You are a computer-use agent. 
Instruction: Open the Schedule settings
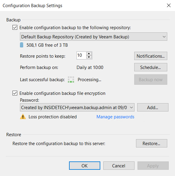(x=151, y=67)
